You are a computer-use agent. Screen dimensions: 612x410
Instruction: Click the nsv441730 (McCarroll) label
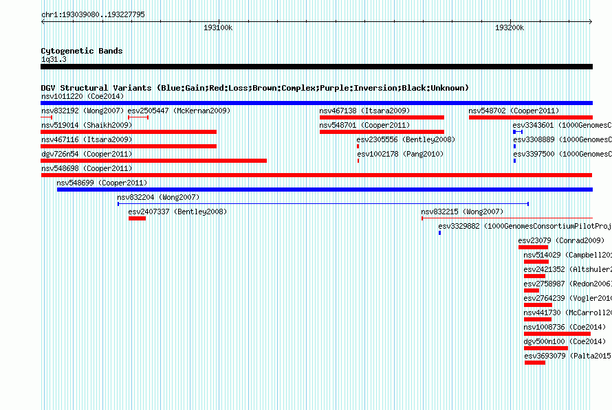[x=567, y=312]
